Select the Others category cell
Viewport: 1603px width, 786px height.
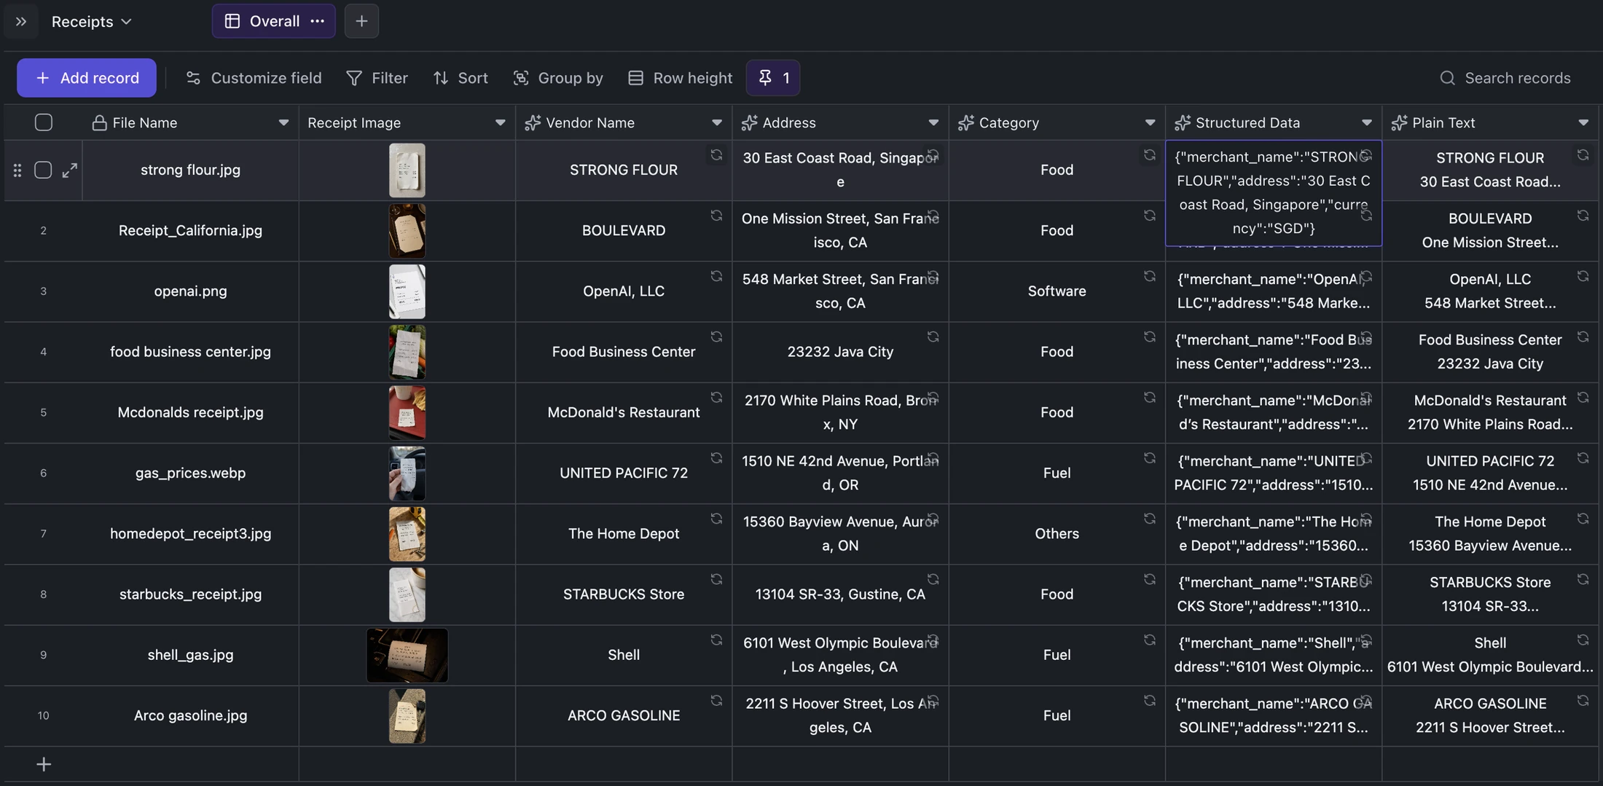click(1057, 534)
